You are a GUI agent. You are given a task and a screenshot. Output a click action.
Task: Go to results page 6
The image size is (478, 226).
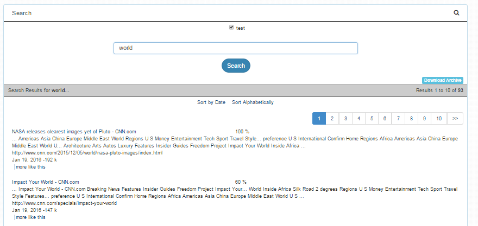pyautogui.click(x=385, y=118)
